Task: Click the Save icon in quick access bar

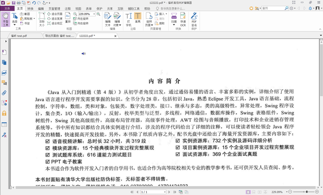Action: 13,3
